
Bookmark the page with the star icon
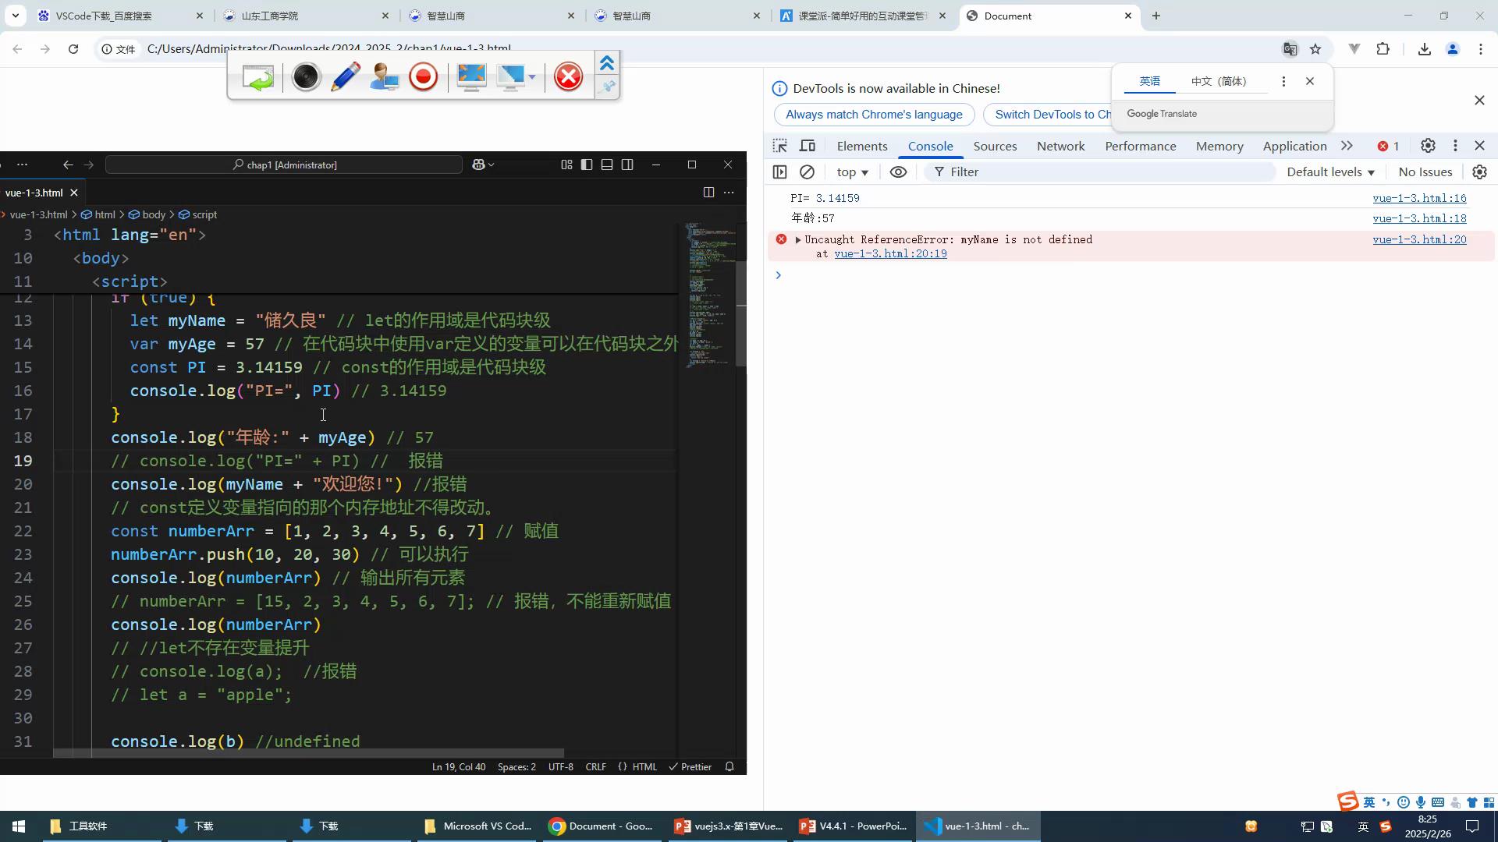[x=1315, y=49]
